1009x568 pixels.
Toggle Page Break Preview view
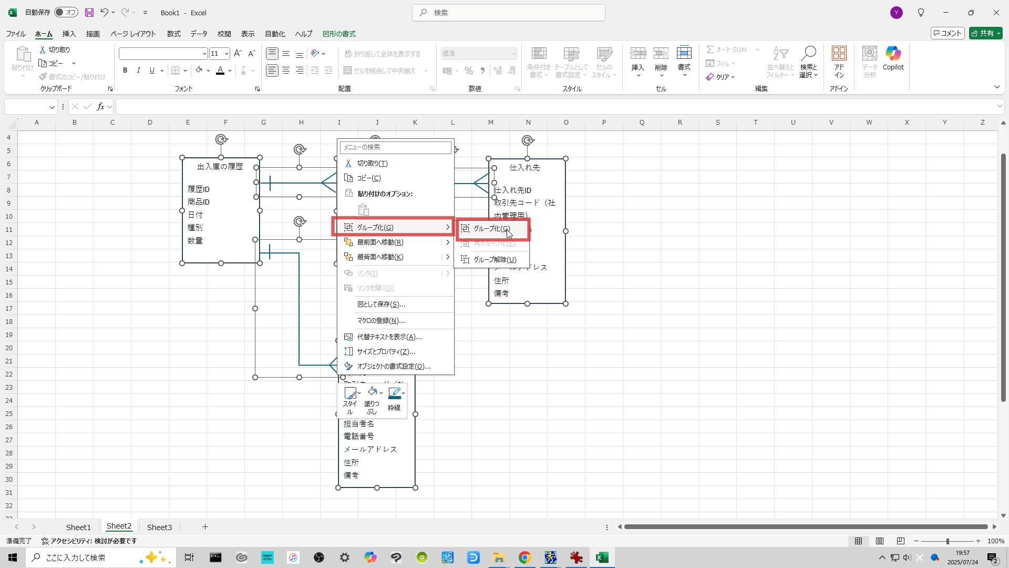(901, 541)
